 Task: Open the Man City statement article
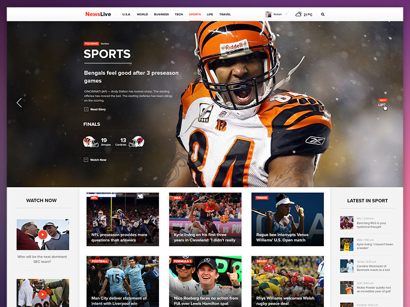coord(122,281)
